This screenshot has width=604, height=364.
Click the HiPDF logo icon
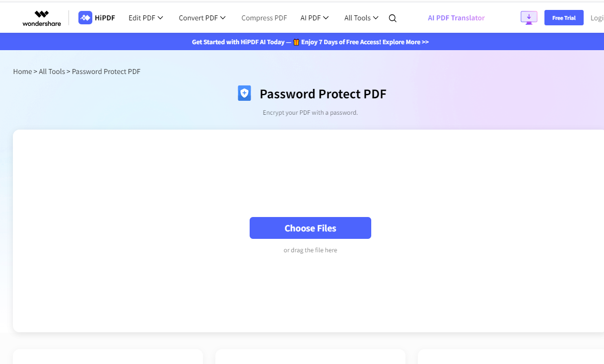[x=85, y=18]
